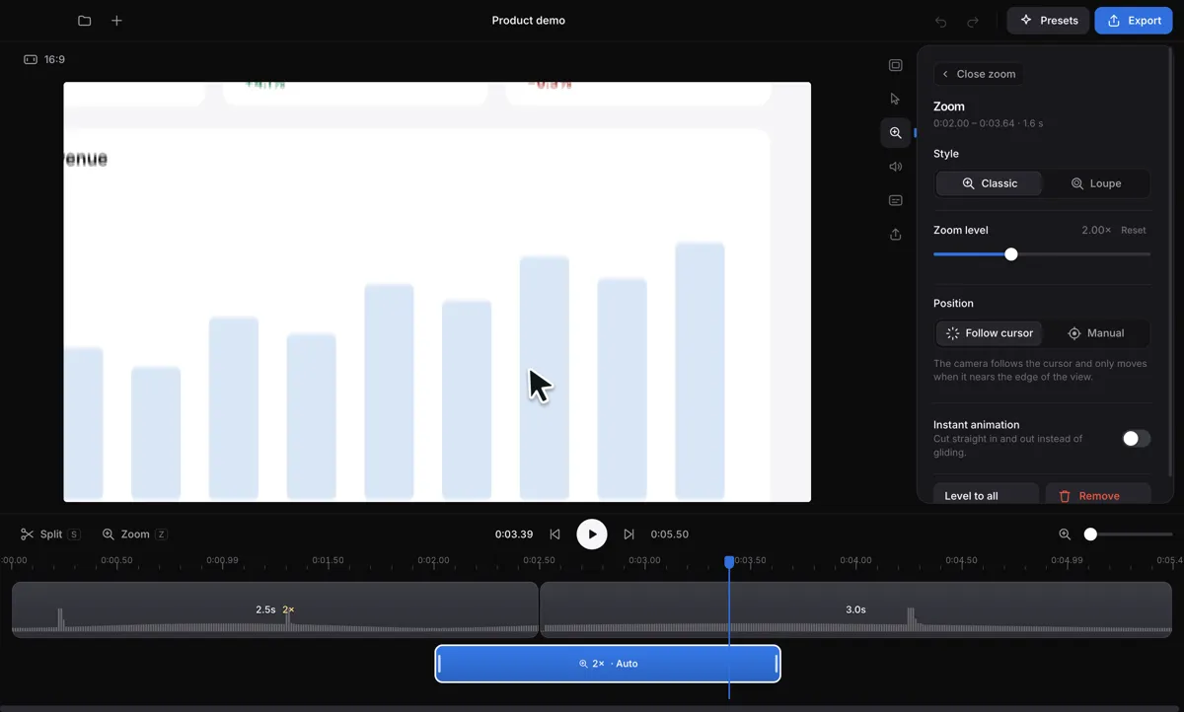The width and height of the screenshot is (1184, 712).
Task: Split the clip with scissors tool
Action: point(50,534)
